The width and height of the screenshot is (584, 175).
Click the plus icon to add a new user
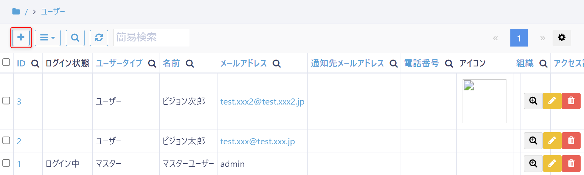pyautogui.click(x=21, y=37)
